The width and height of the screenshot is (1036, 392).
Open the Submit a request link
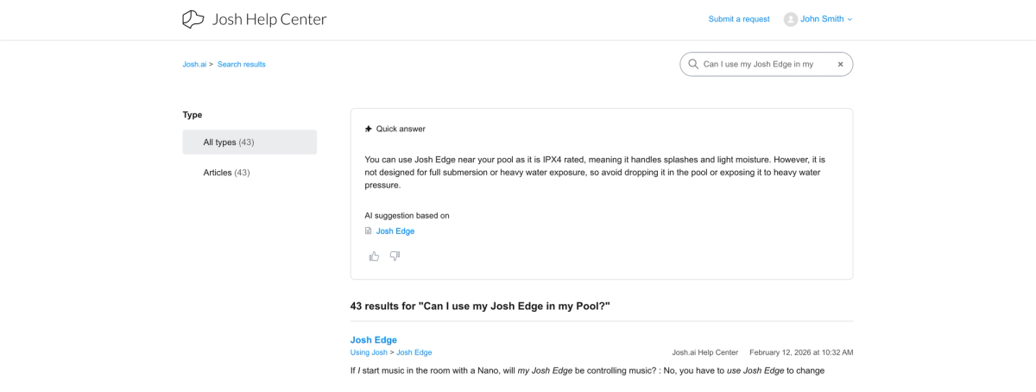(x=738, y=19)
